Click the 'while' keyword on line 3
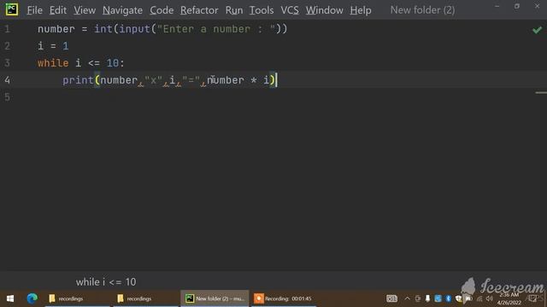 click(53, 63)
